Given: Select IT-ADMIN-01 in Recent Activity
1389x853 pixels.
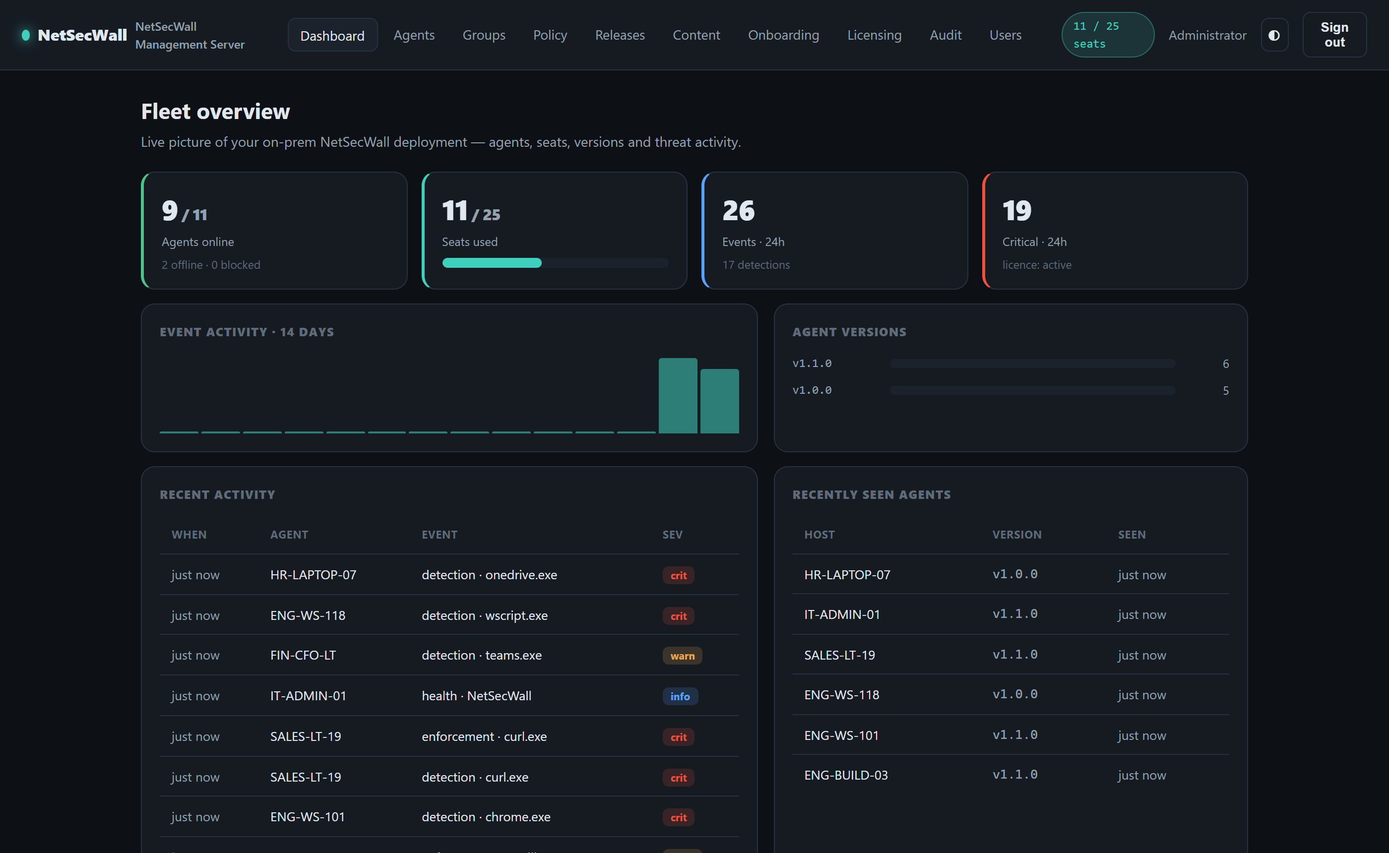Looking at the screenshot, I should 308,696.
